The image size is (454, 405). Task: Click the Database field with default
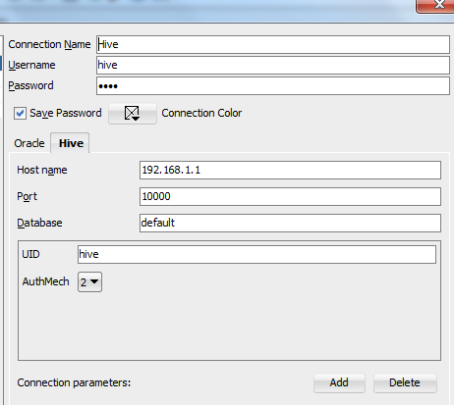tap(290, 223)
